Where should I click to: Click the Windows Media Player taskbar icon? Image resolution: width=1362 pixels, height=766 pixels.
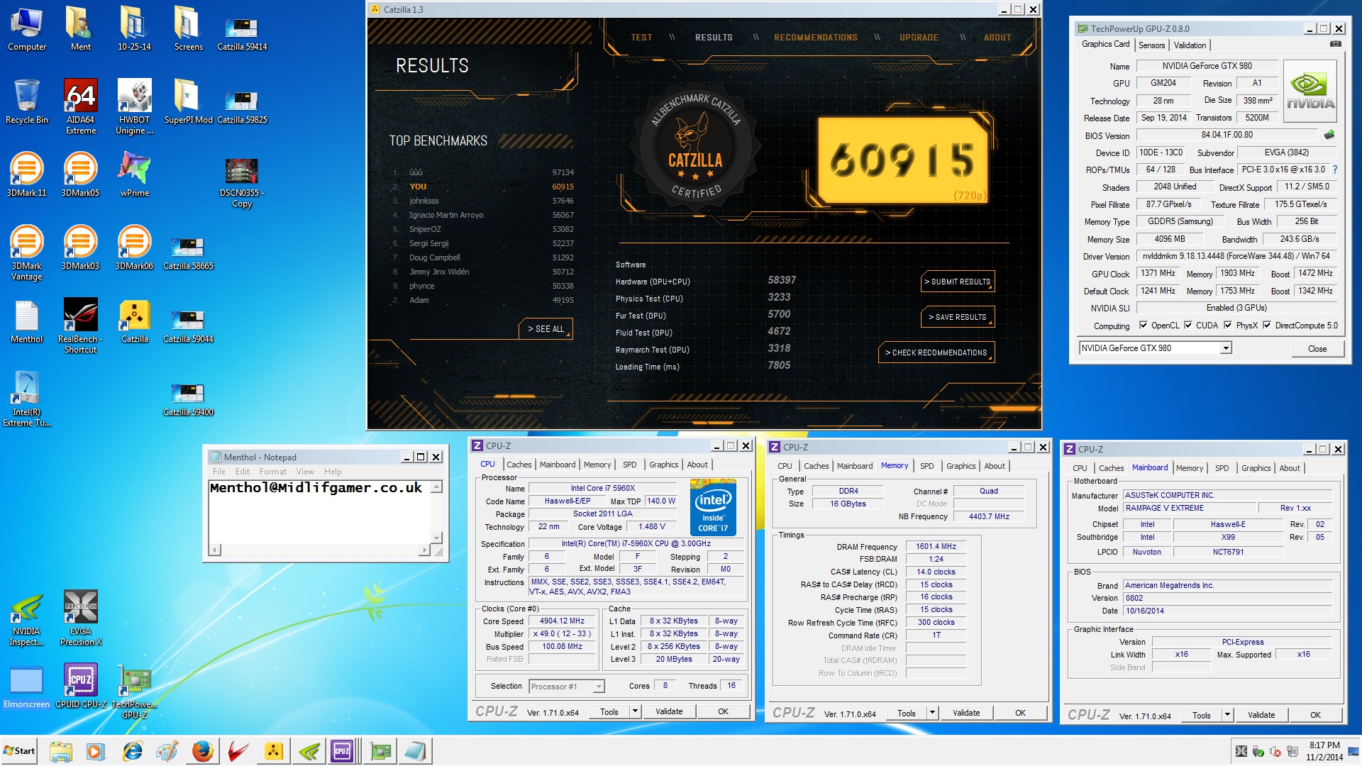pos(96,751)
